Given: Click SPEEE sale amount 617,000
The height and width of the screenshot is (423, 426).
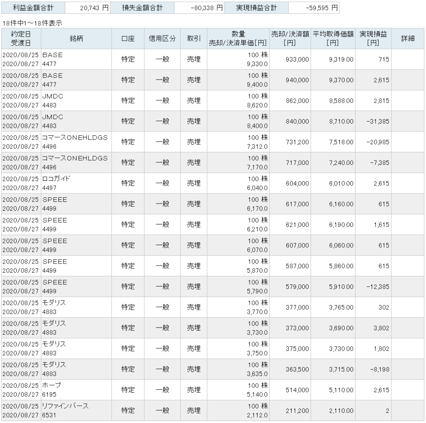Looking at the screenshot, I should pos(297,204).
